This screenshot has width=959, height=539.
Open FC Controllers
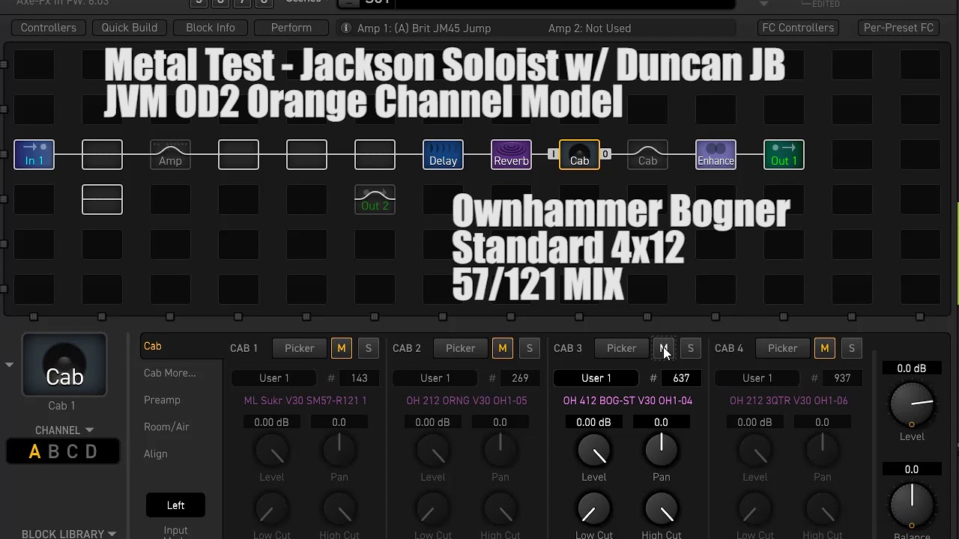pyautogui.click(x=798, y=28)
